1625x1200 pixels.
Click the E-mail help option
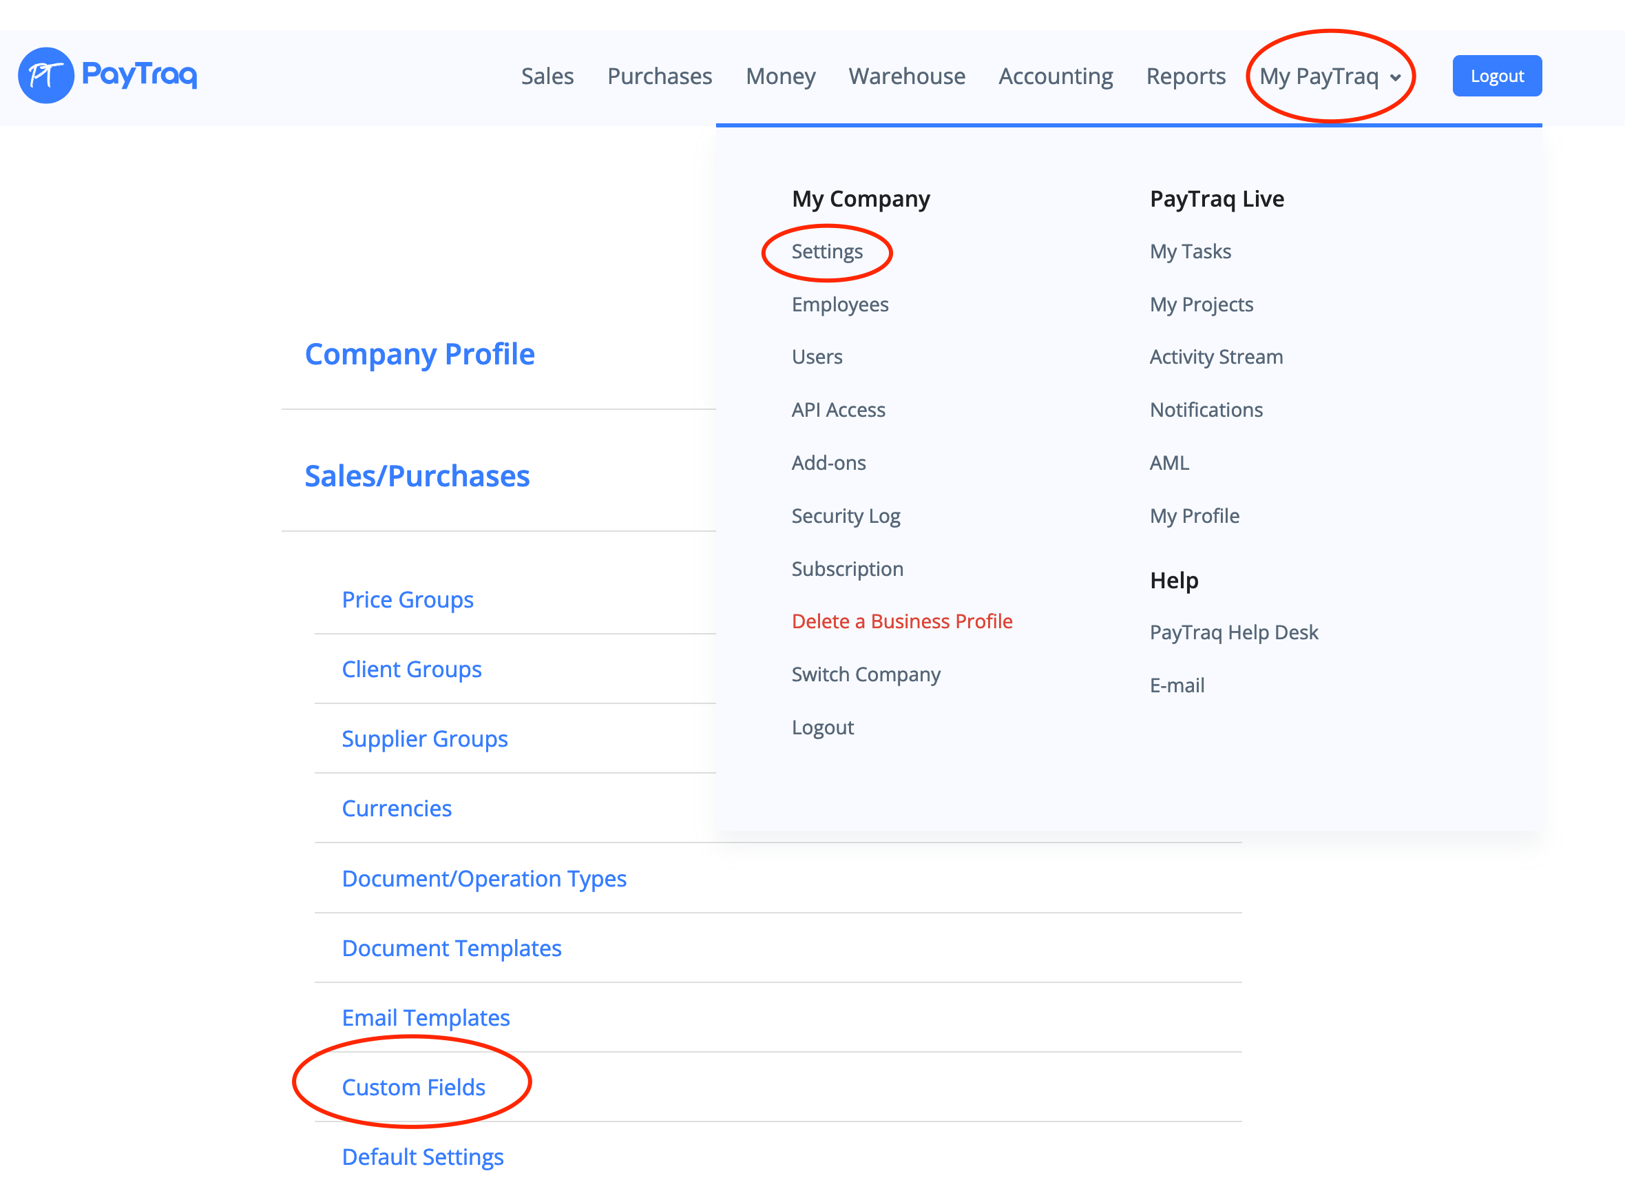click(x=1177, y=685)
